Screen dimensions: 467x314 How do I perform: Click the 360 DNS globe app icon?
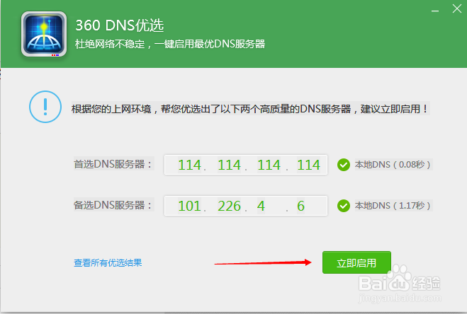click(44, 34)
